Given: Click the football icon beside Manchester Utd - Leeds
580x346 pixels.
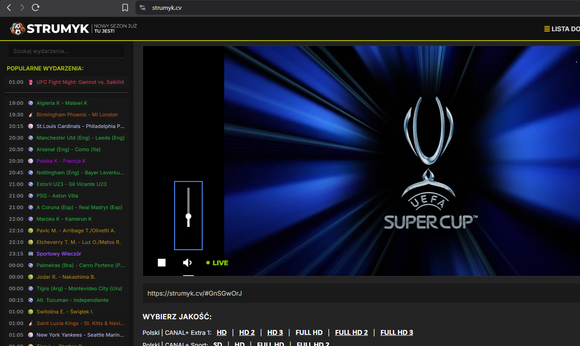Looking at the screenshot, I should [31, 138].
